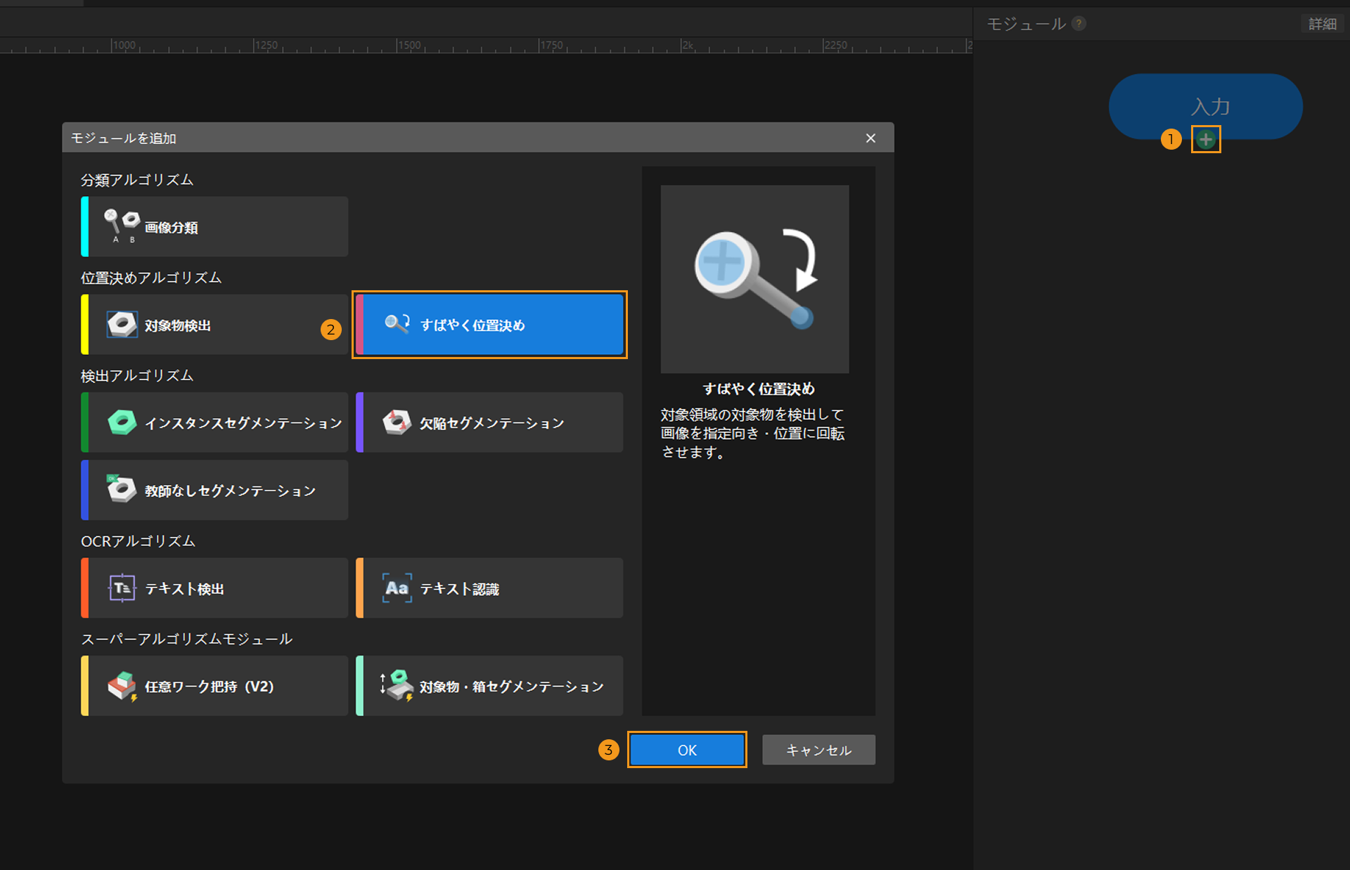Select the 教師なしセグメンテーション module card
This screenshot has width=1350, height=870.
(x=214, y=490)
